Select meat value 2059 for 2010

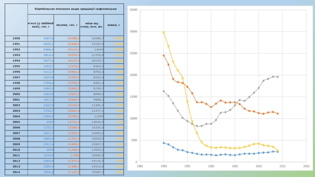(50, 150)
